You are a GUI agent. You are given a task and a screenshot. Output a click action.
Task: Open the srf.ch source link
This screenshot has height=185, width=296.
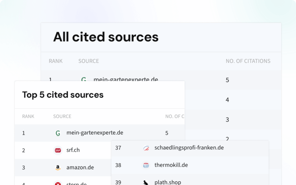73,150
